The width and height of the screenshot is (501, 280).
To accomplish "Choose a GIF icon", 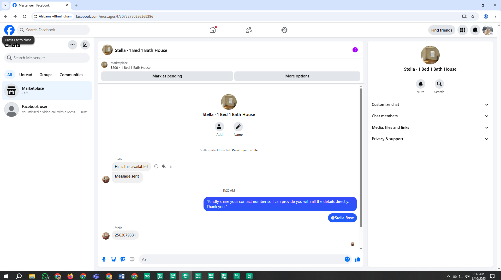I will [132, 259].
